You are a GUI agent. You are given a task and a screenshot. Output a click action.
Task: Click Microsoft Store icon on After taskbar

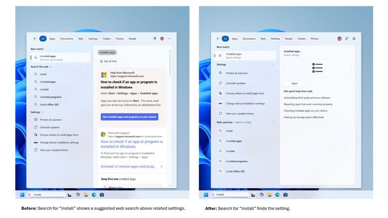point(285,195)
